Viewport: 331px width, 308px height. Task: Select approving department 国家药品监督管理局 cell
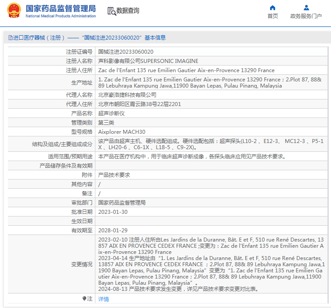point(122,203)
